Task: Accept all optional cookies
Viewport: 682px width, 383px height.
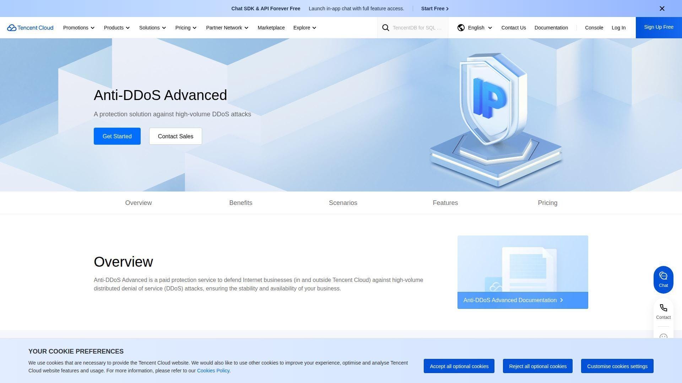Action: [x=459, y=366]
